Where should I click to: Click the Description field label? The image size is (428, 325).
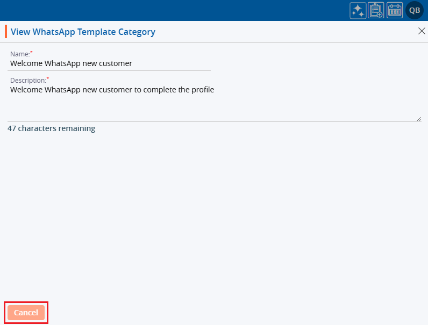pos(28,81)
